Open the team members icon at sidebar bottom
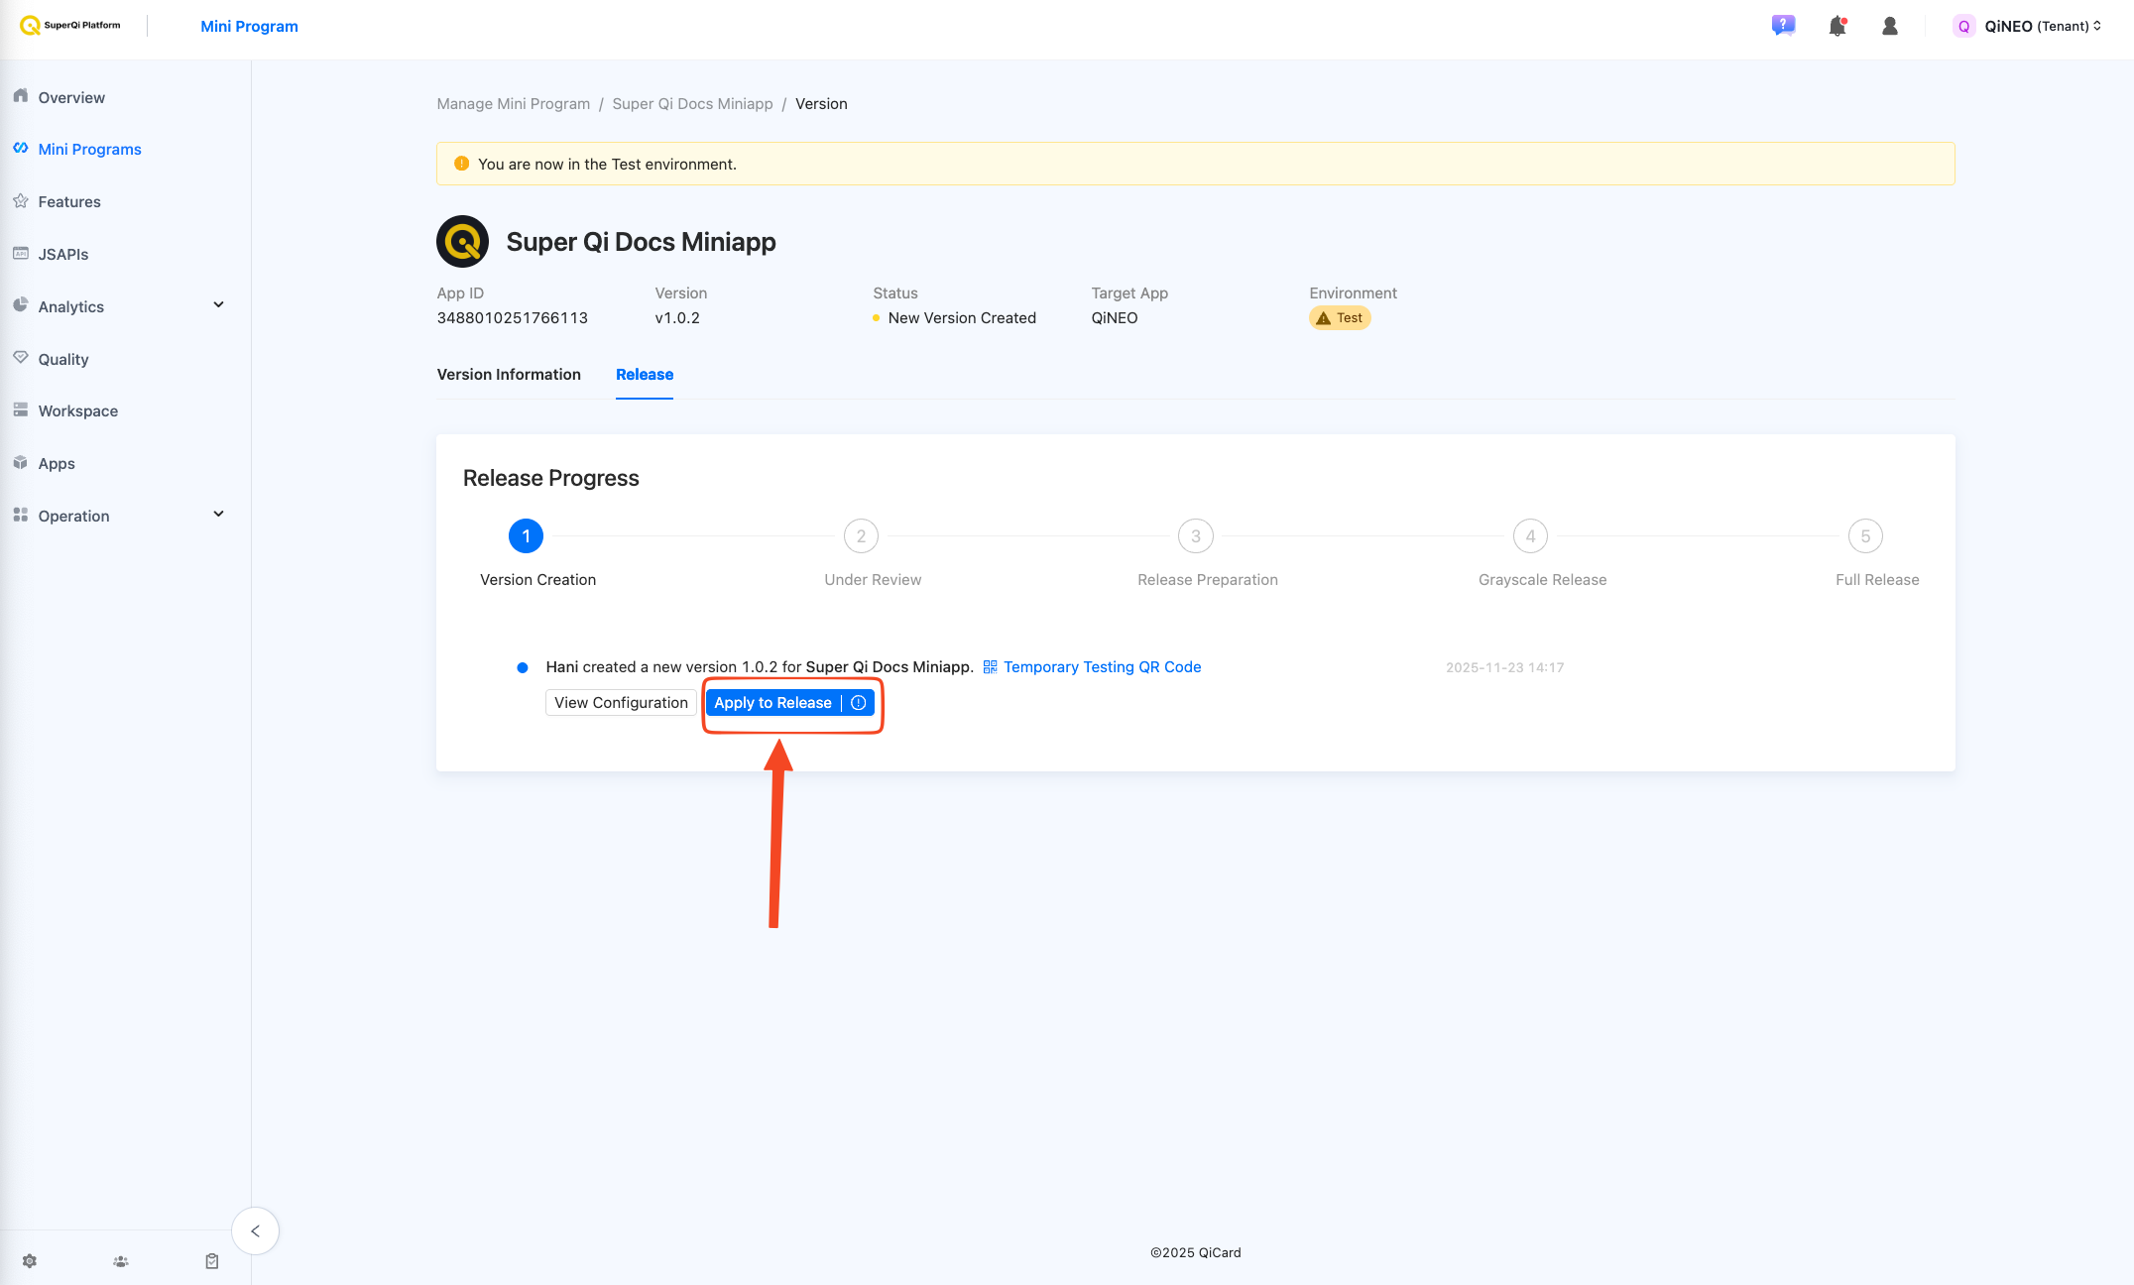Image resolution: width=2134 pixels, height=1285 pixels. tap(121, 1261)
